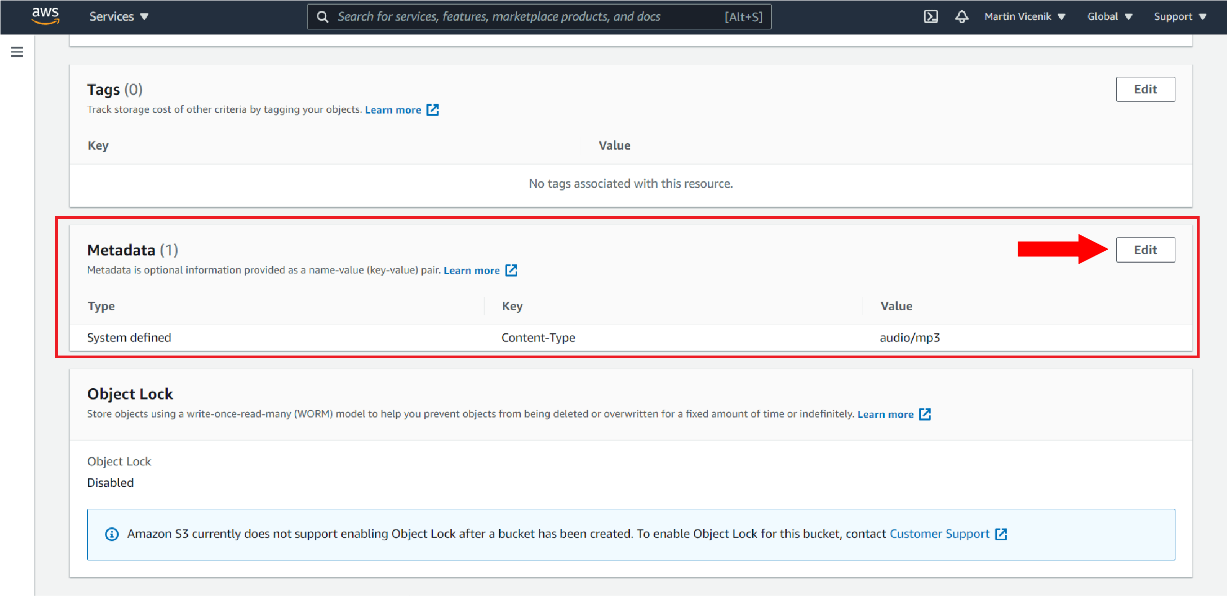This screenshot has height=596, width=1227.
Task: Open the Services dropdown
Action: pyautogui.click(x=118, y=16)
